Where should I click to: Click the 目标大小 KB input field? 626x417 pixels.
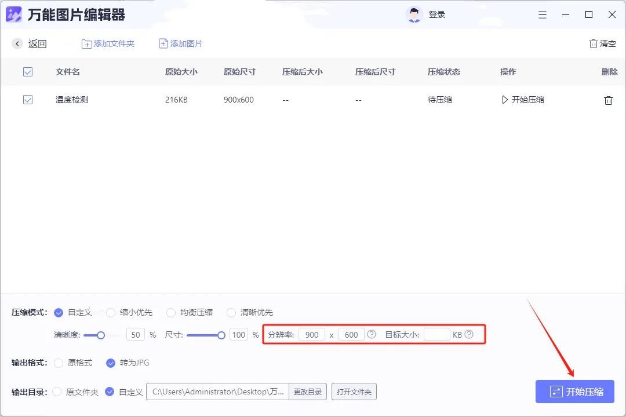click(x=436, y=335)
